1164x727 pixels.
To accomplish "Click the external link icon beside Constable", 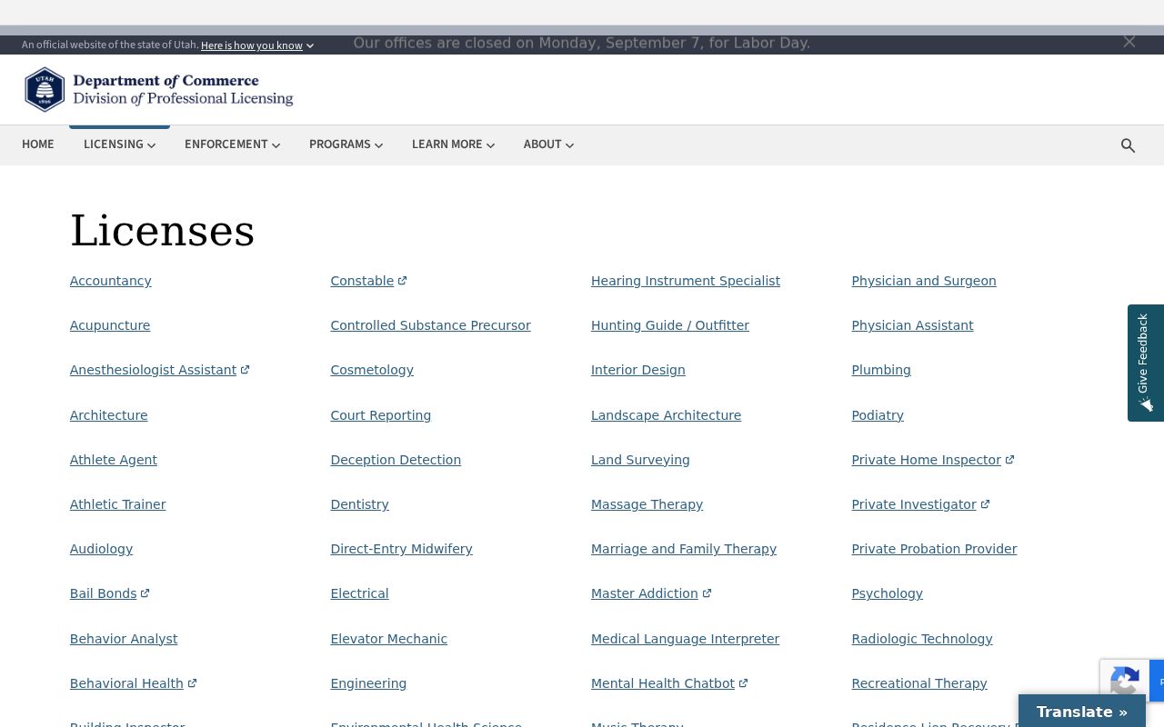I will click(403, 281).
